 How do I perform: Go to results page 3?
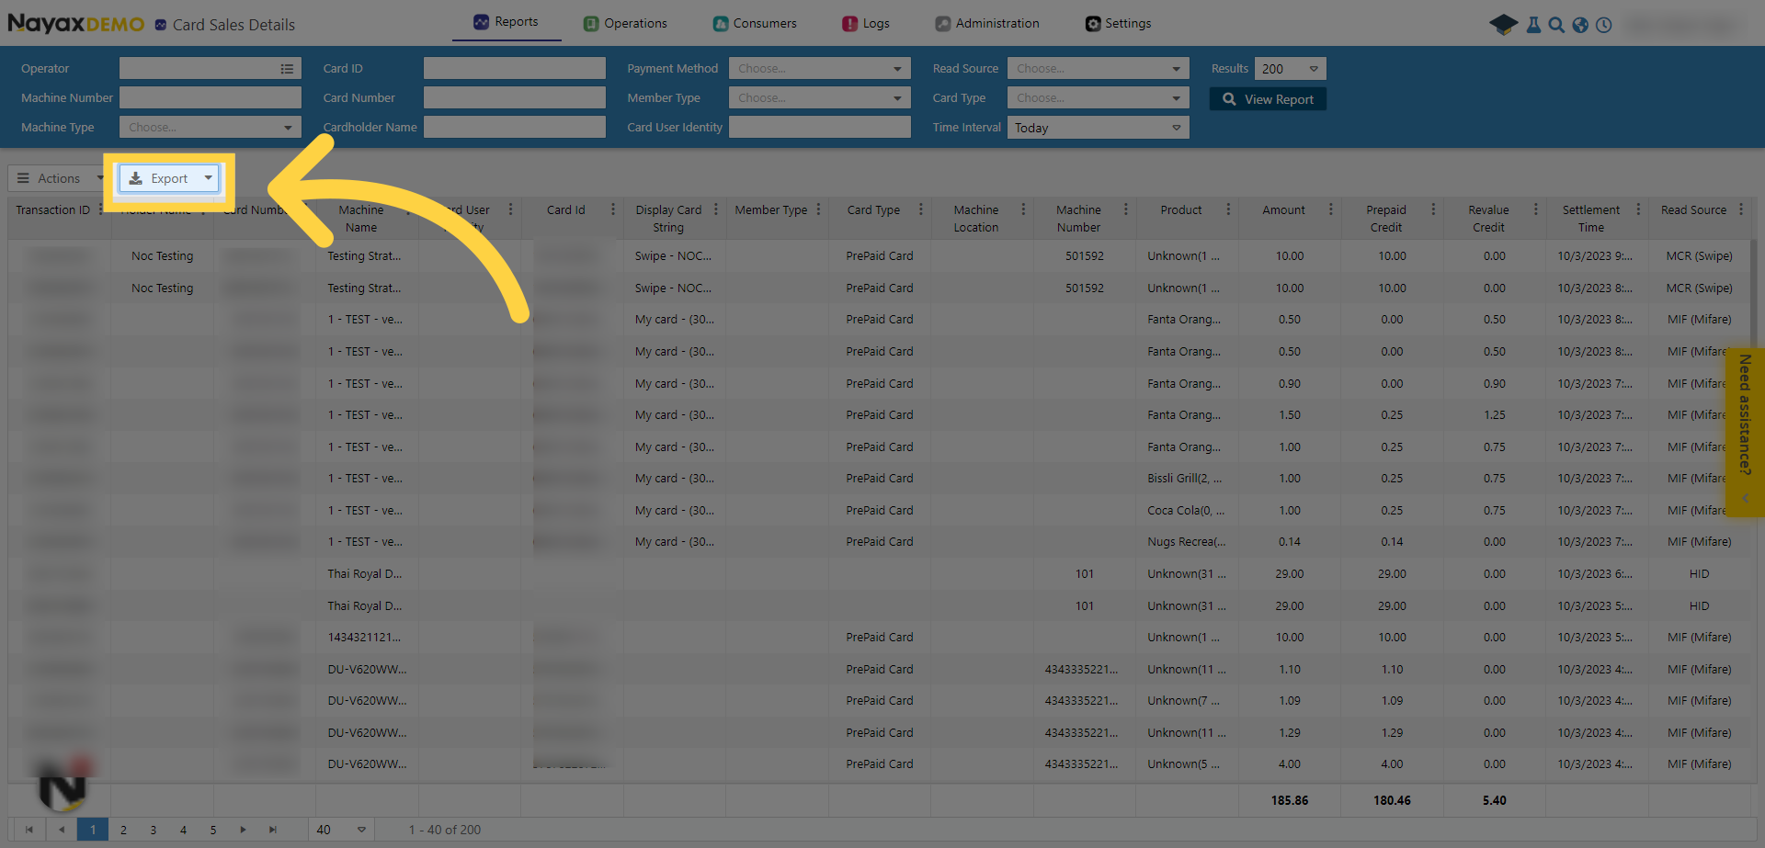[x=154, y=830]
